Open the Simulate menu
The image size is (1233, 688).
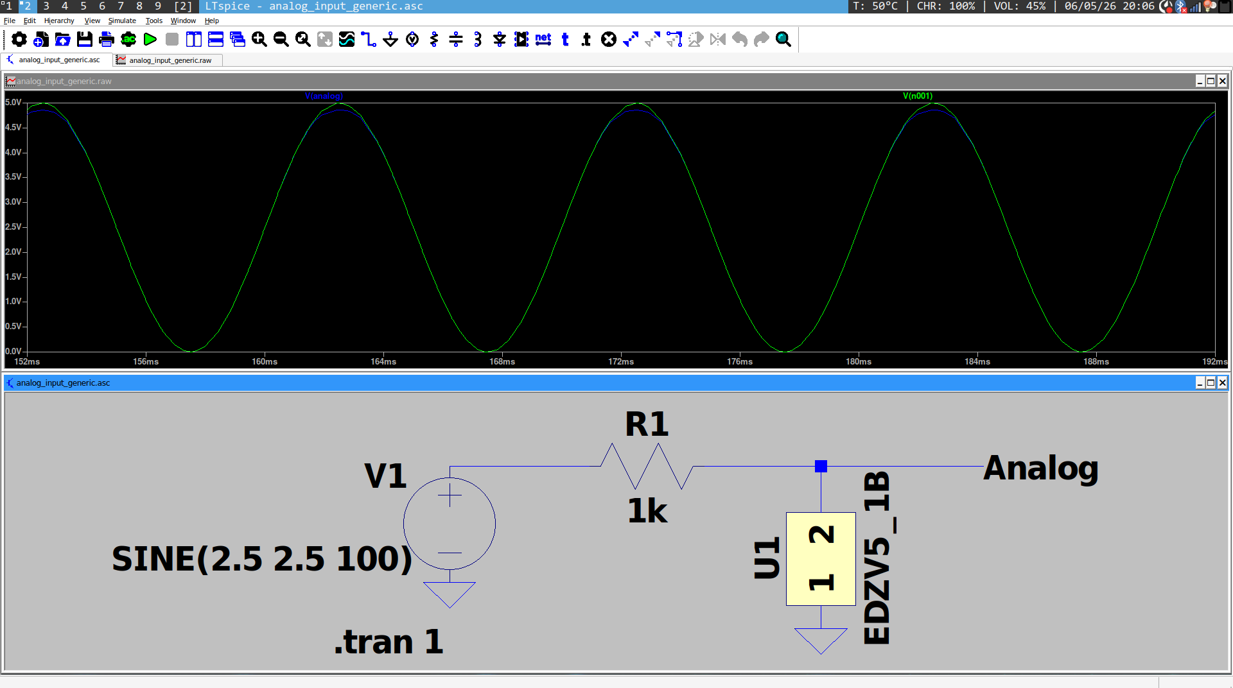tap(122, 21)
